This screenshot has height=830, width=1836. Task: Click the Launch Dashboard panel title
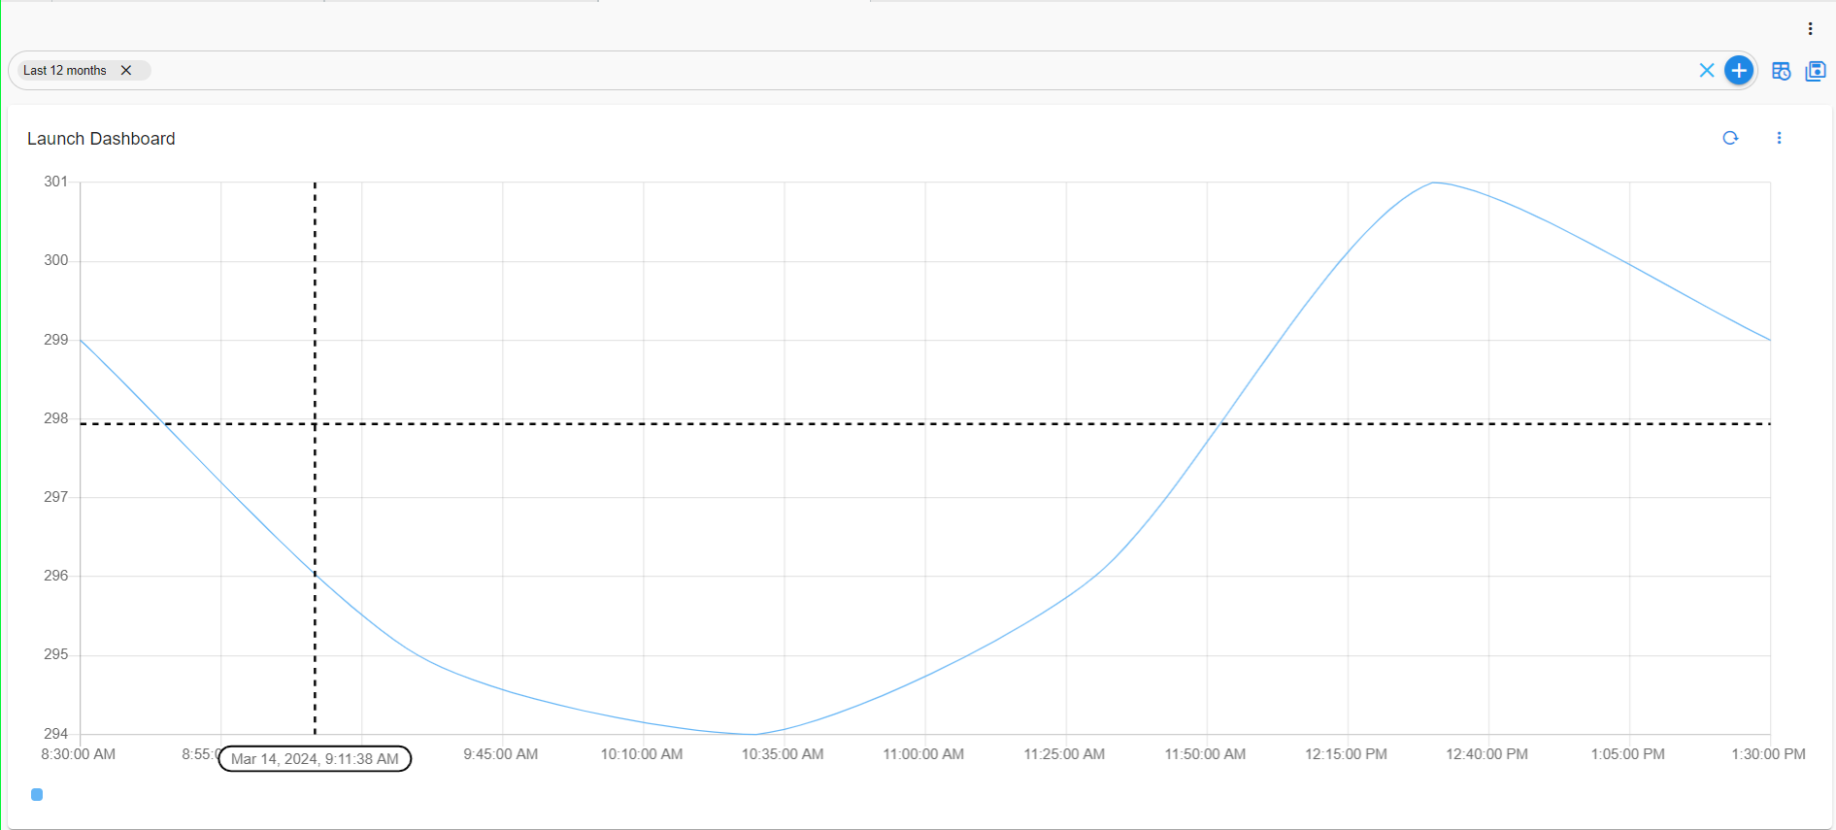click(101, 139)
